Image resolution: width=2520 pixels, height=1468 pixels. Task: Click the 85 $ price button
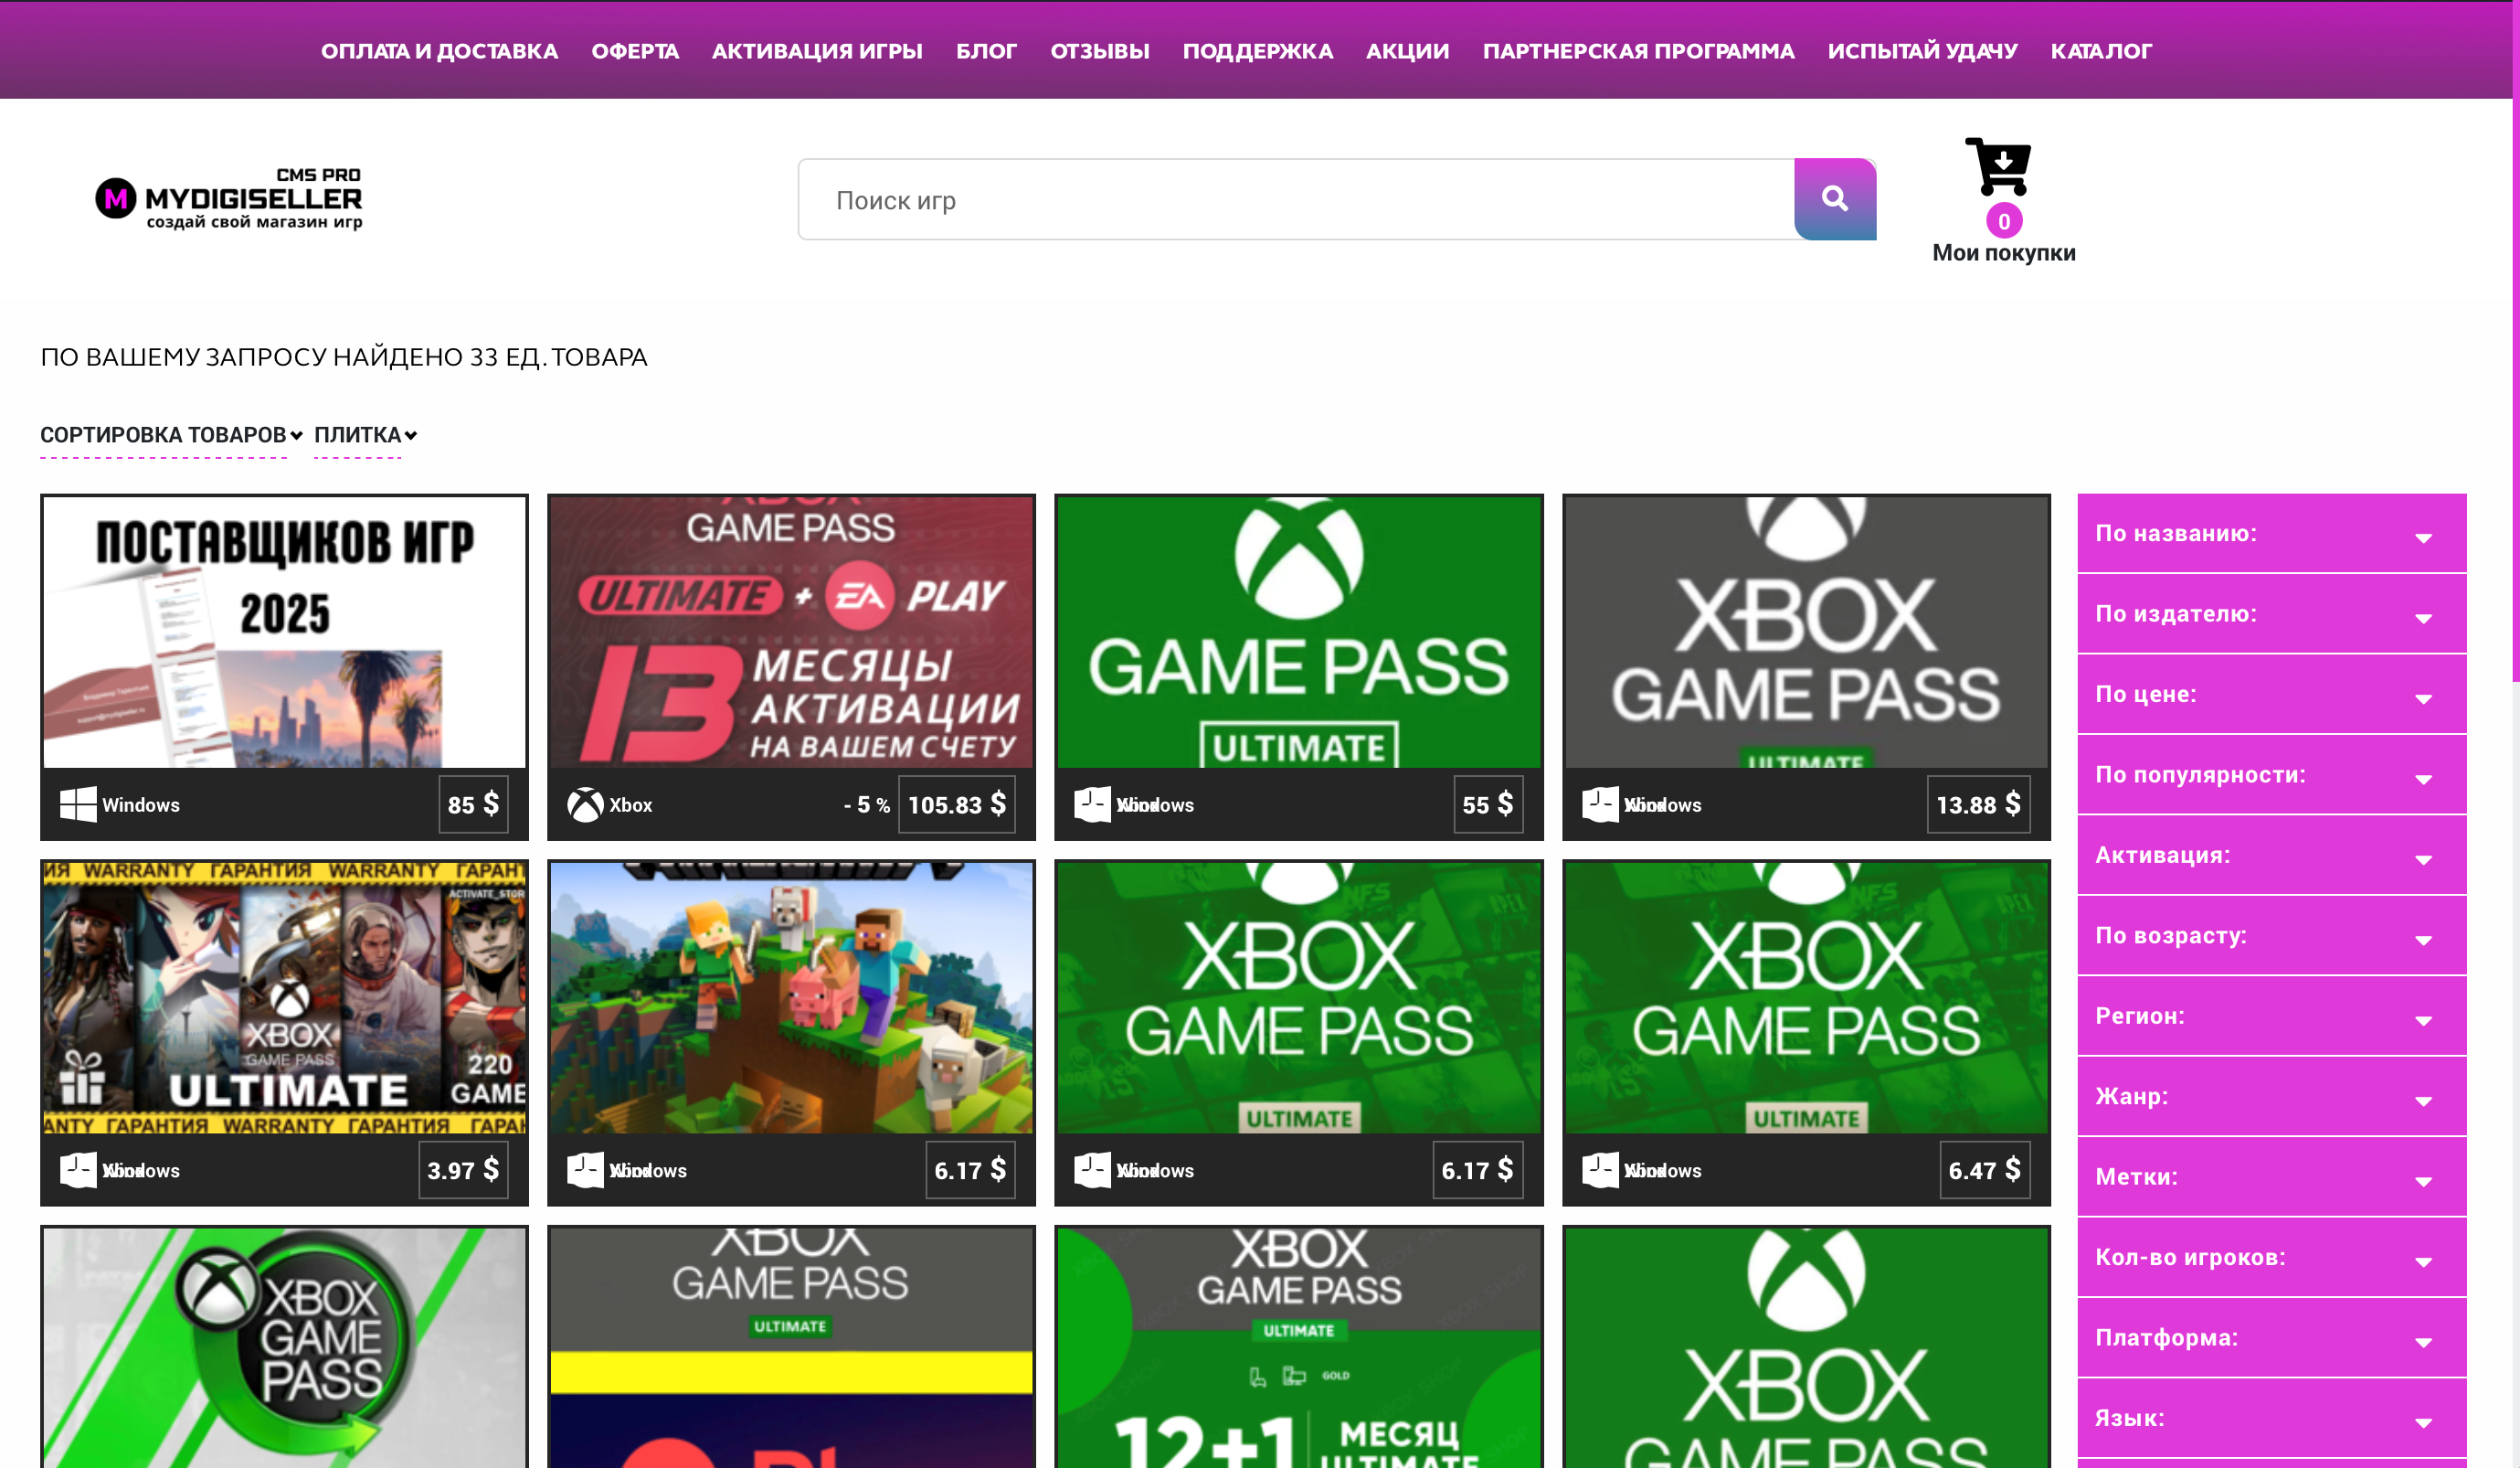(x=473, y=803)
